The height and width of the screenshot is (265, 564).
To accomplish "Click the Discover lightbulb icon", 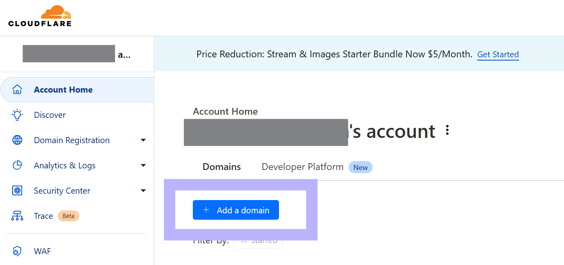I will pyautogui.click(x=17, y=115).
